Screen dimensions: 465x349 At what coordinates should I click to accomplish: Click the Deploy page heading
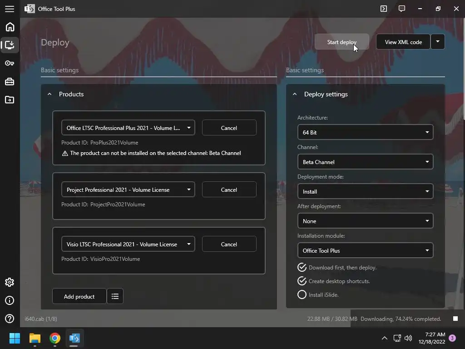tap(55, 42)
